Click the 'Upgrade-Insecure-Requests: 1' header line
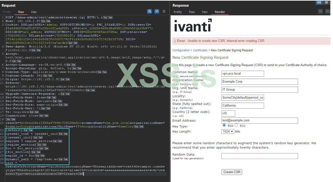333x182 pixels. (38, 94)
